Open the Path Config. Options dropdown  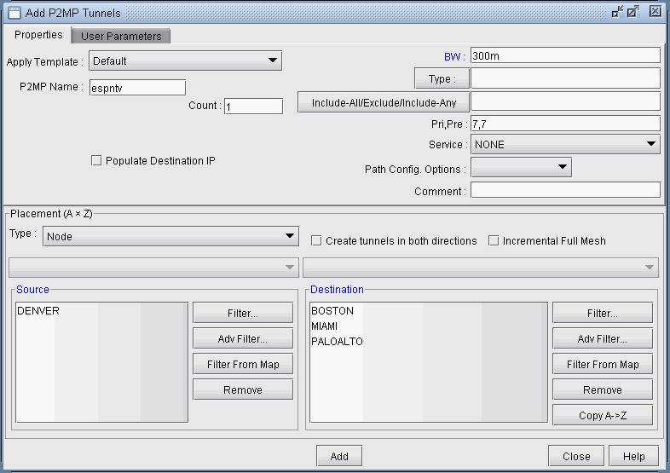pos(521,167)
